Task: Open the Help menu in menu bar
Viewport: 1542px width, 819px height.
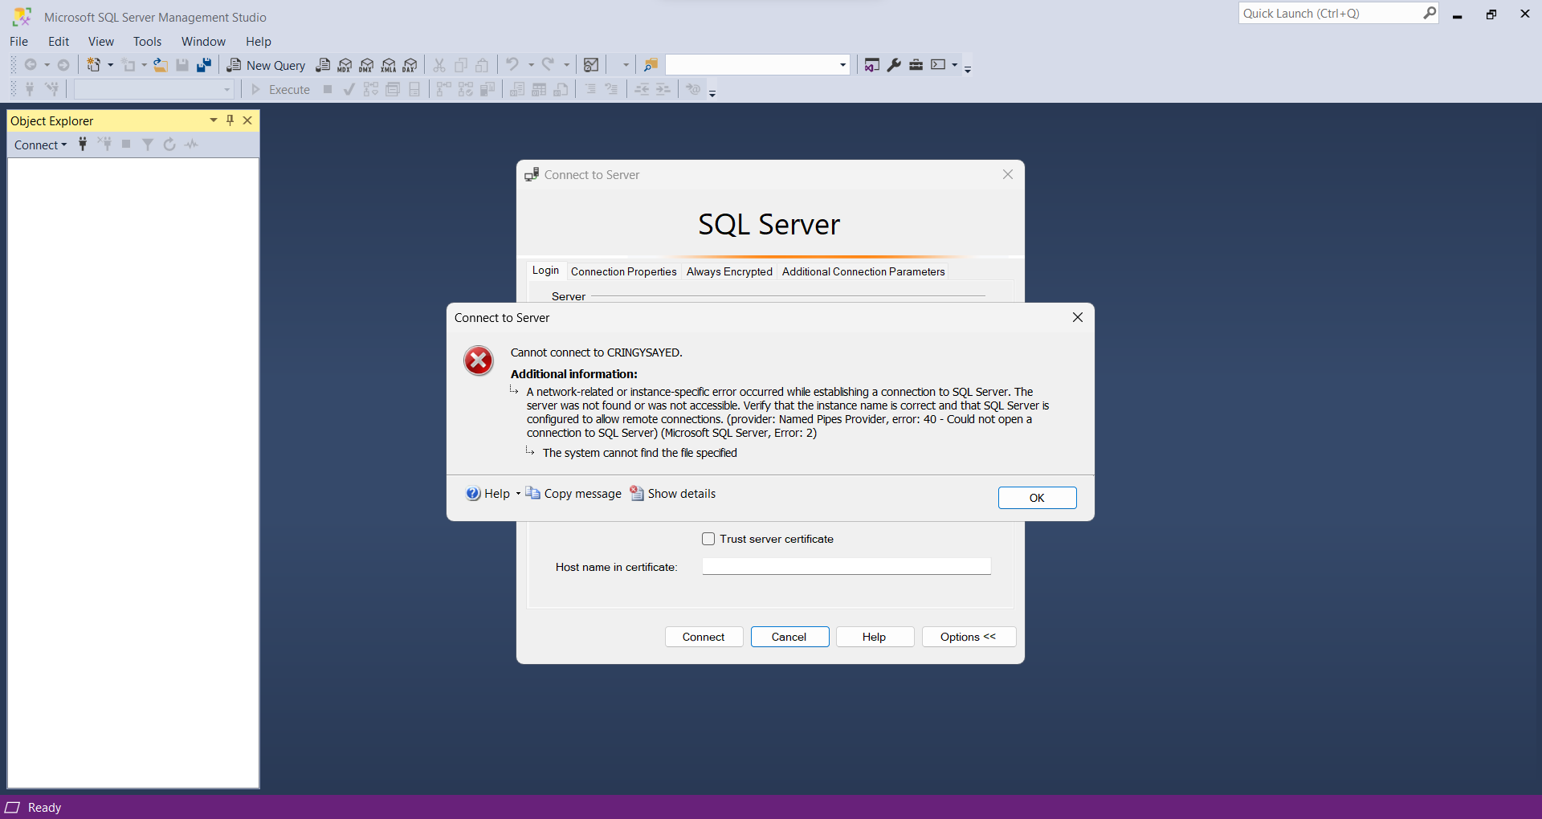Action: click(x=259, y=41)
